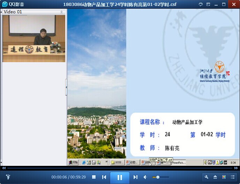Click the Video 01 panel header
Image resolution: width=240 pixels, height=184 pixels.
point(34,12)
